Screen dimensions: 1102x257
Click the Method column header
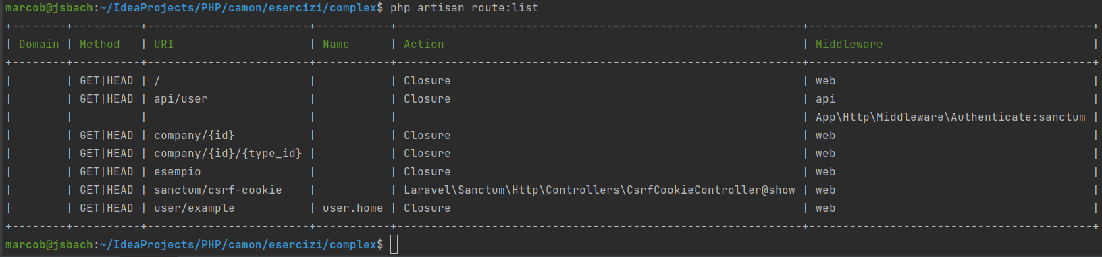coord(100,44)
